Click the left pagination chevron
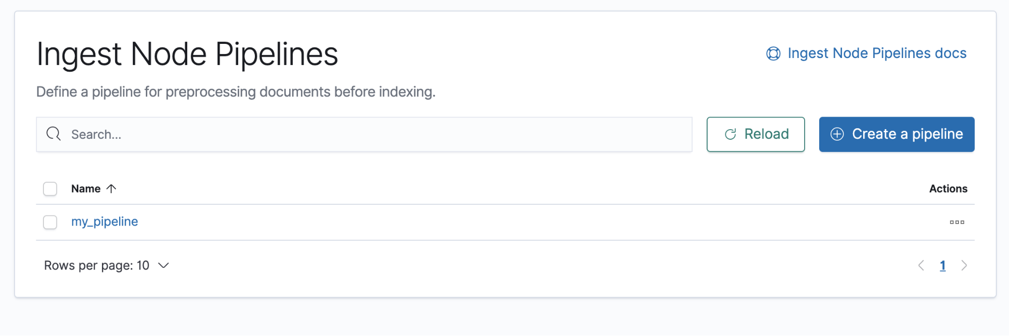 (922, 265)
